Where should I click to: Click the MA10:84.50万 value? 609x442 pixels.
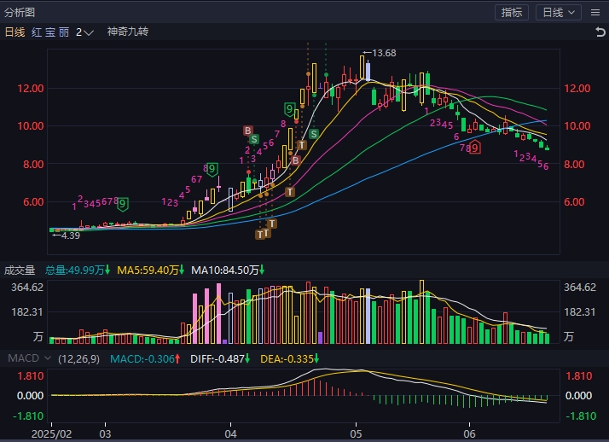pos(225,270)
